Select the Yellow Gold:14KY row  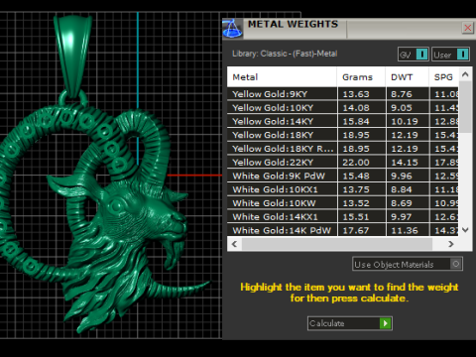(x=343, y=121)
